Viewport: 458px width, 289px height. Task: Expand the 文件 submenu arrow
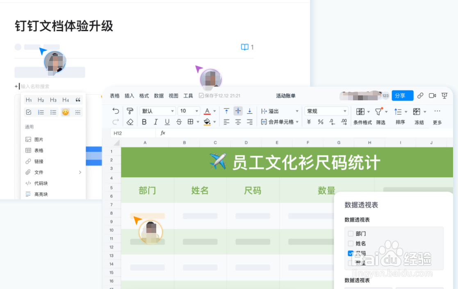click(x=80, y=172)
